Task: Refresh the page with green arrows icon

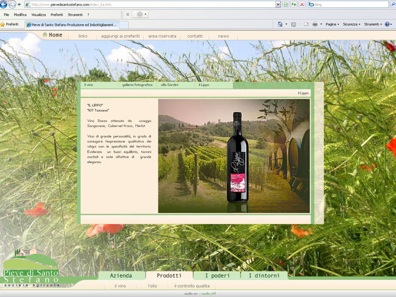Action: (x=294, y=4)
